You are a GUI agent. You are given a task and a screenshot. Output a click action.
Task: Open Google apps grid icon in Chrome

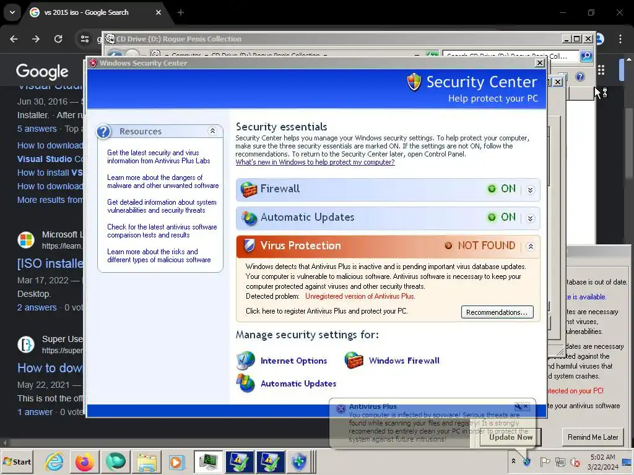(601, 70)
